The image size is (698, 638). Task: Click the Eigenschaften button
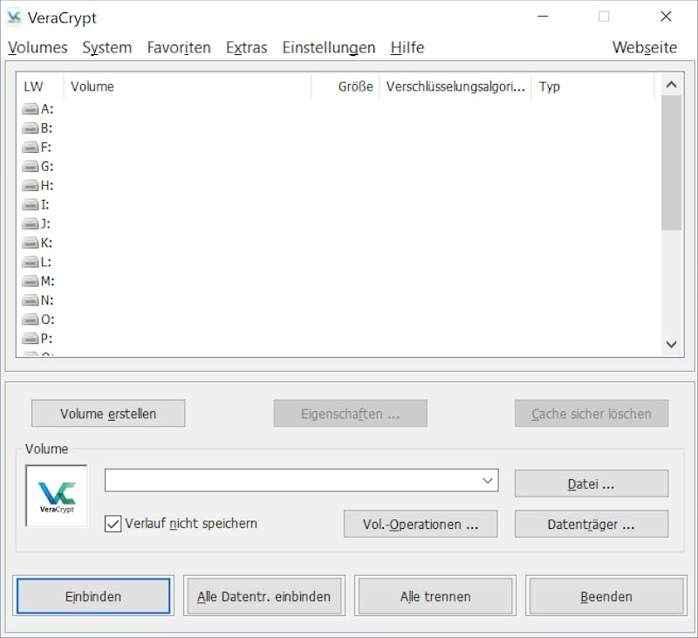(351, 414)
